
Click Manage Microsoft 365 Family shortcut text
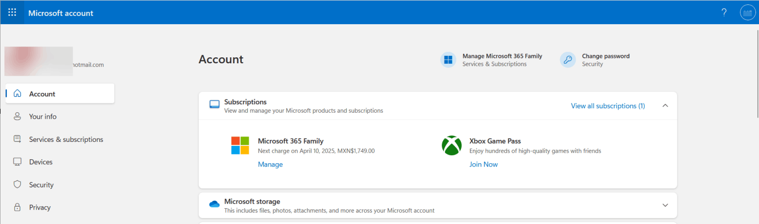[502, 56]
